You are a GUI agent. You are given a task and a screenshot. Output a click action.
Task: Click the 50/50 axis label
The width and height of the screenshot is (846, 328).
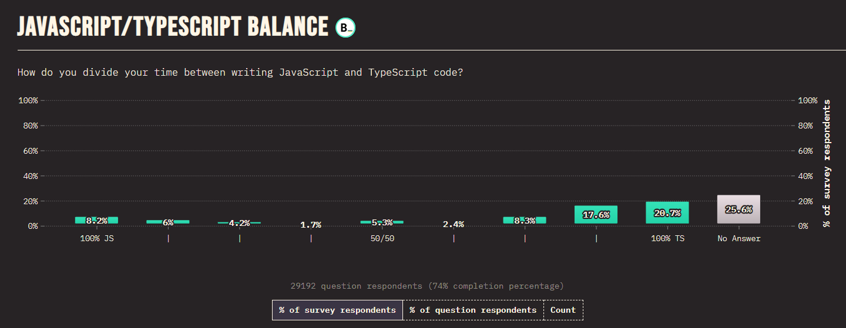click(382, 239)
